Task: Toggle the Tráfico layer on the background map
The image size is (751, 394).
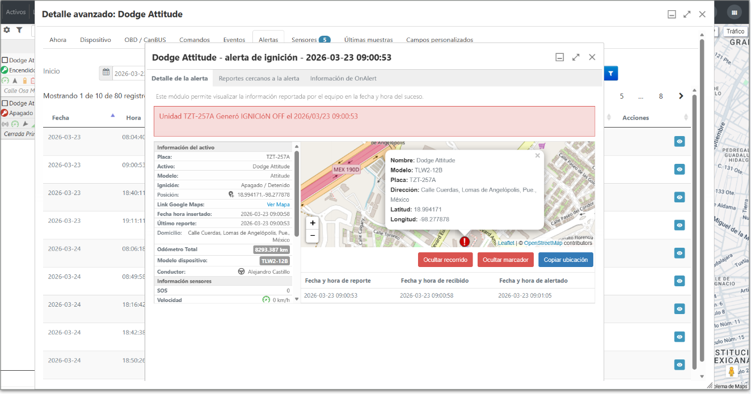Action: 735,32
